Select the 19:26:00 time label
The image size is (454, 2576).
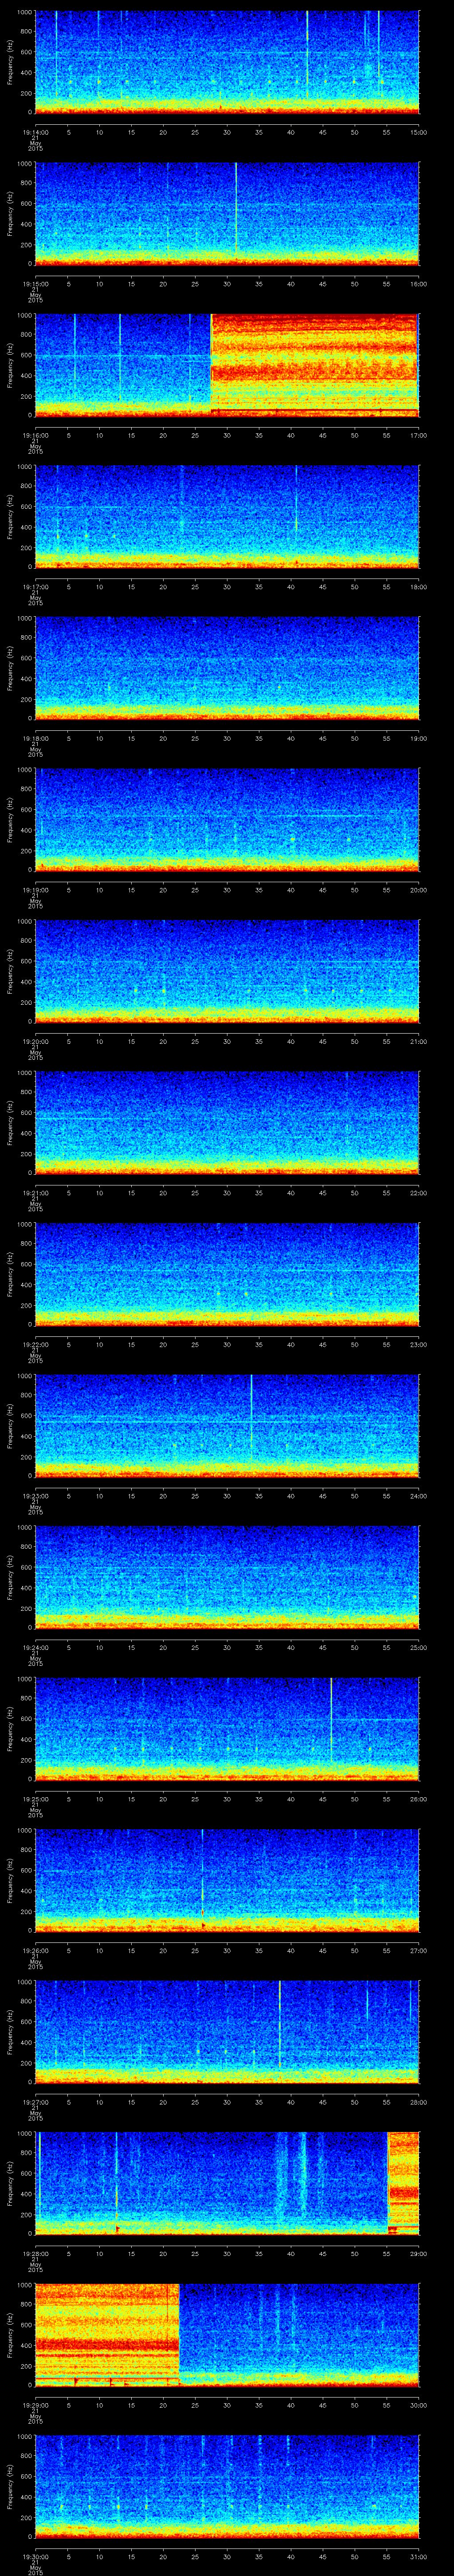click(x=35, y=1950)
